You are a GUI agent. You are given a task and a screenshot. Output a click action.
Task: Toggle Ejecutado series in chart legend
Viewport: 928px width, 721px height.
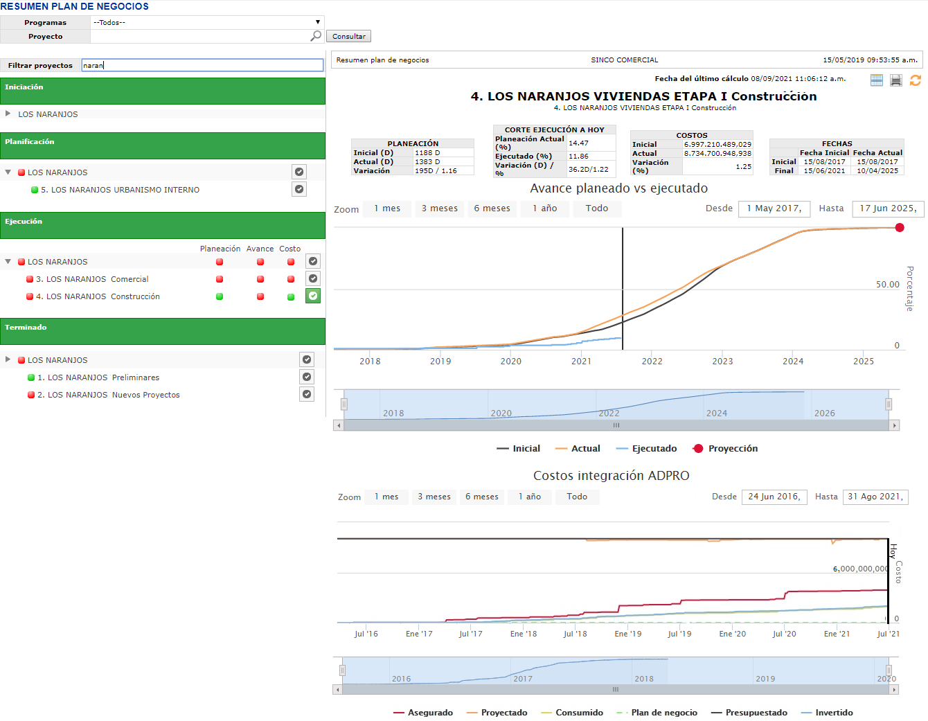(x=646, y=449)
